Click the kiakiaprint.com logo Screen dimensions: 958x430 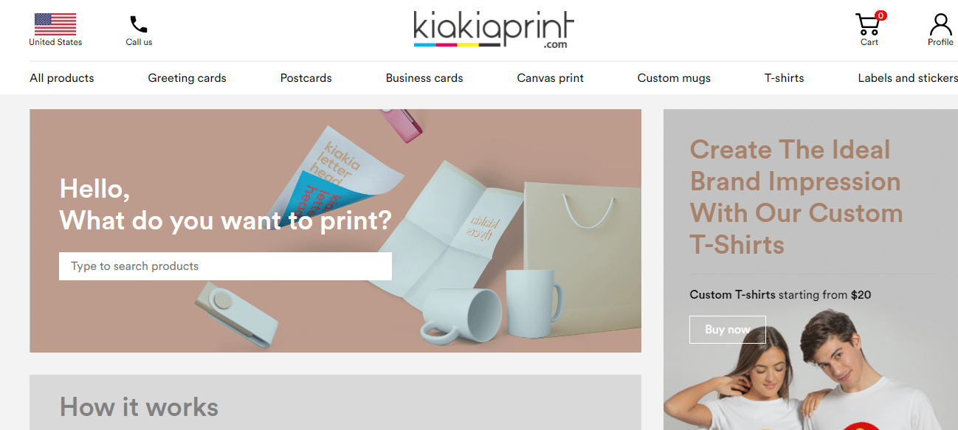tap(494, 30)
